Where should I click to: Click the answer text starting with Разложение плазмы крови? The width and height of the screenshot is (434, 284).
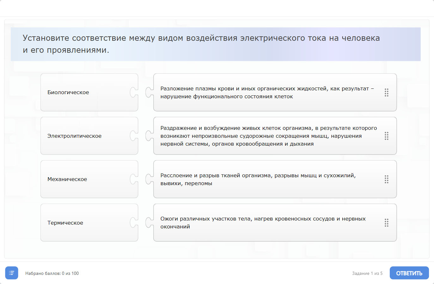[267, 93]
